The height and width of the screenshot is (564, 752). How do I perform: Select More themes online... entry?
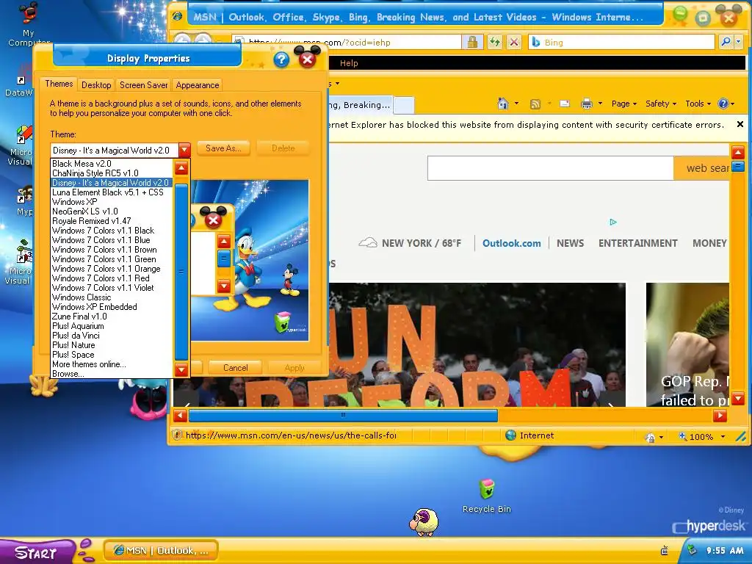(x=112, y=364)
